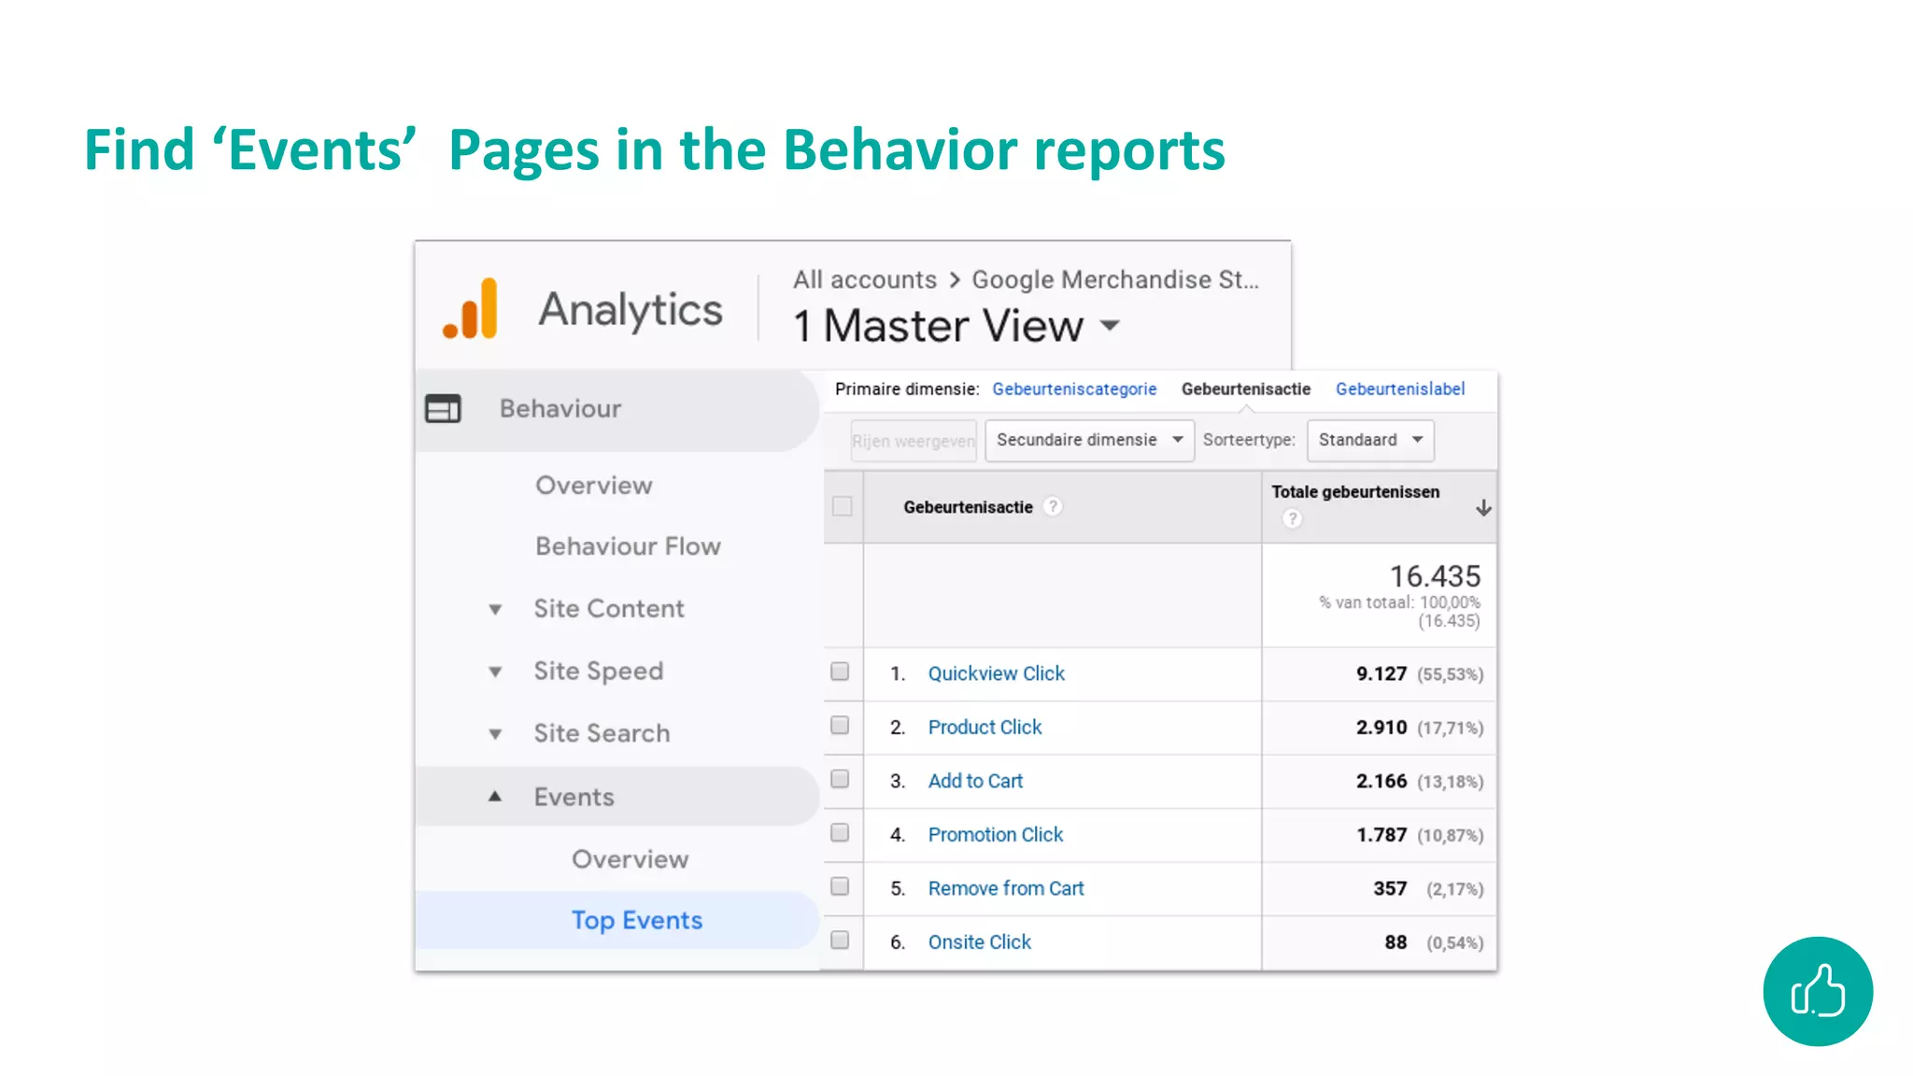This screenshot has height=1076, width=1913.
Task: Open the Promotion Click link
Action: pos(996,834)
